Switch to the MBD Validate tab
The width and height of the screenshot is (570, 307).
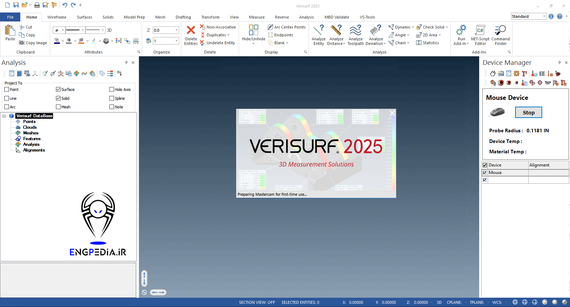click(x=337, y=17)
